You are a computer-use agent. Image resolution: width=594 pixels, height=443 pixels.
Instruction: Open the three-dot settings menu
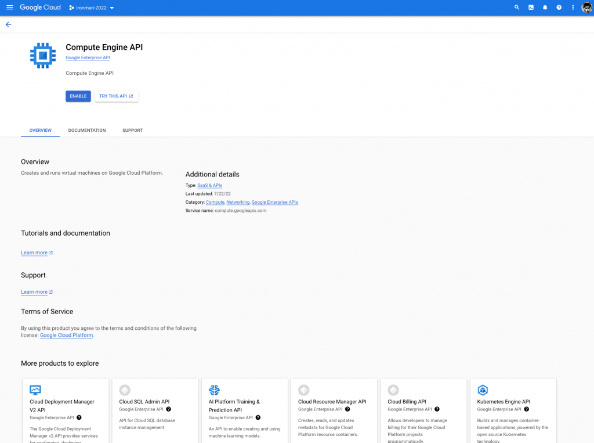point(573,8)
